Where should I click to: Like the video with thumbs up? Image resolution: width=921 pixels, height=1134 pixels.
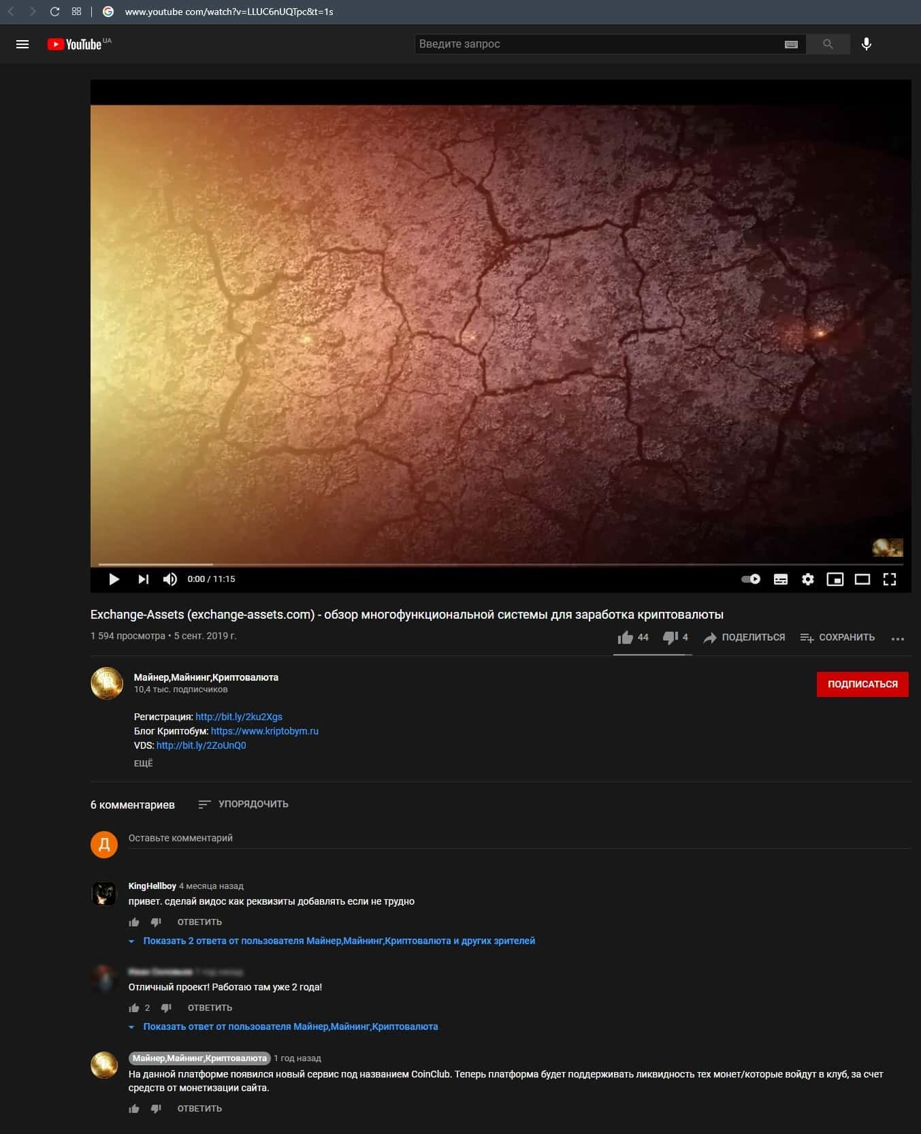[626, 638]
